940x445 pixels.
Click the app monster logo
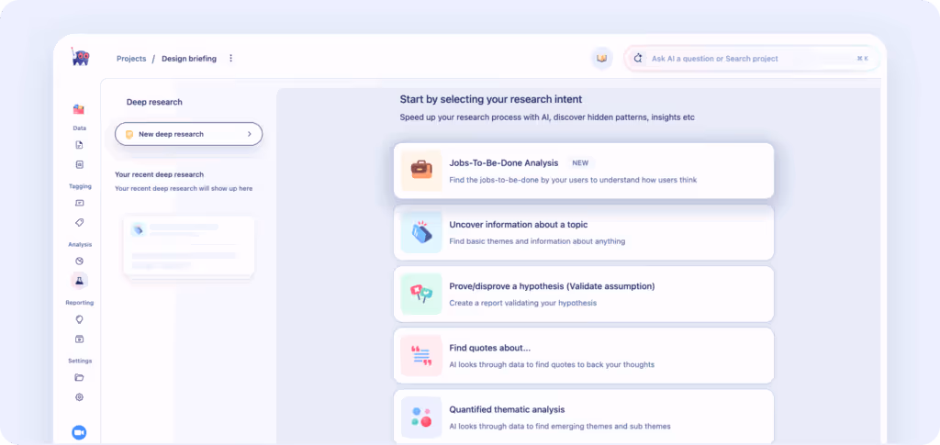coord(80,57)
